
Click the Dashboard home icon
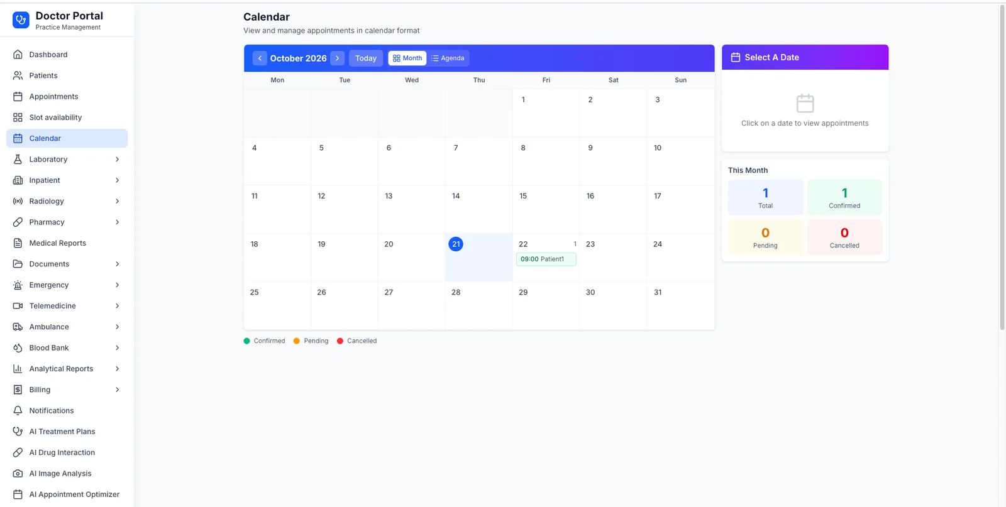point(18,55)
